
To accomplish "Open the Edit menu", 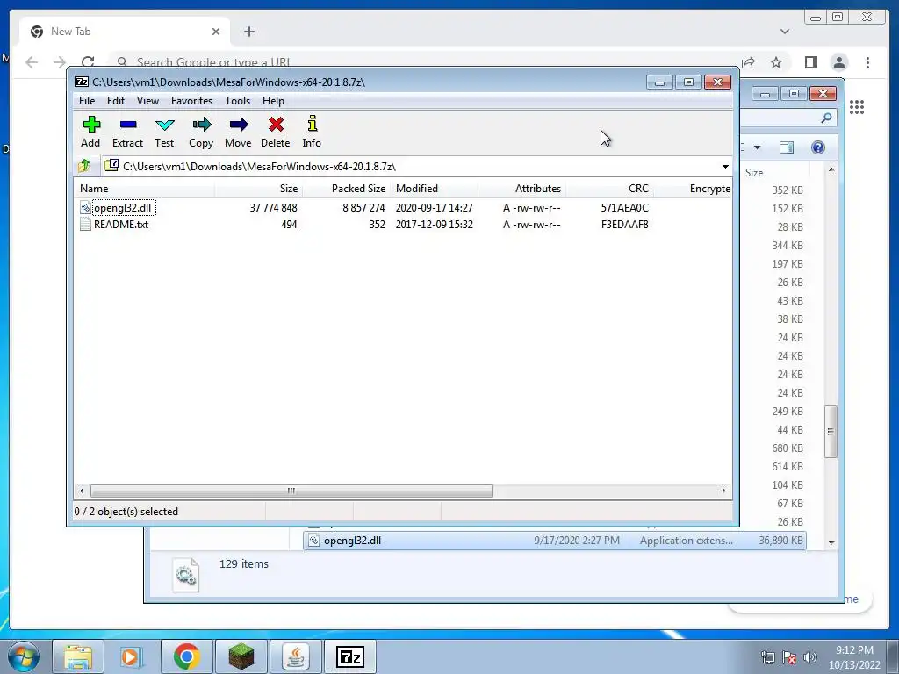I will tap(115, 101).
